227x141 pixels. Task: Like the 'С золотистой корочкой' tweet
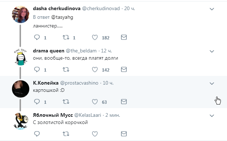coord(95,134)
